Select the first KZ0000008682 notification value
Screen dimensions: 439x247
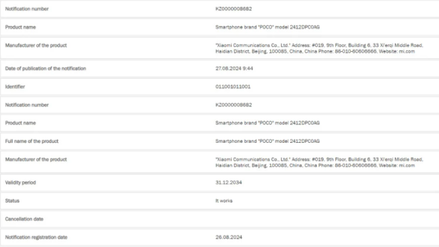(233, 9)
